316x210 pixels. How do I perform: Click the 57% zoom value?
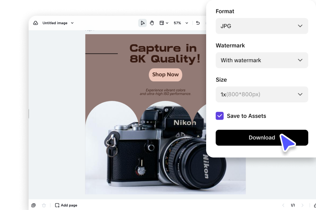coord(177,23)
